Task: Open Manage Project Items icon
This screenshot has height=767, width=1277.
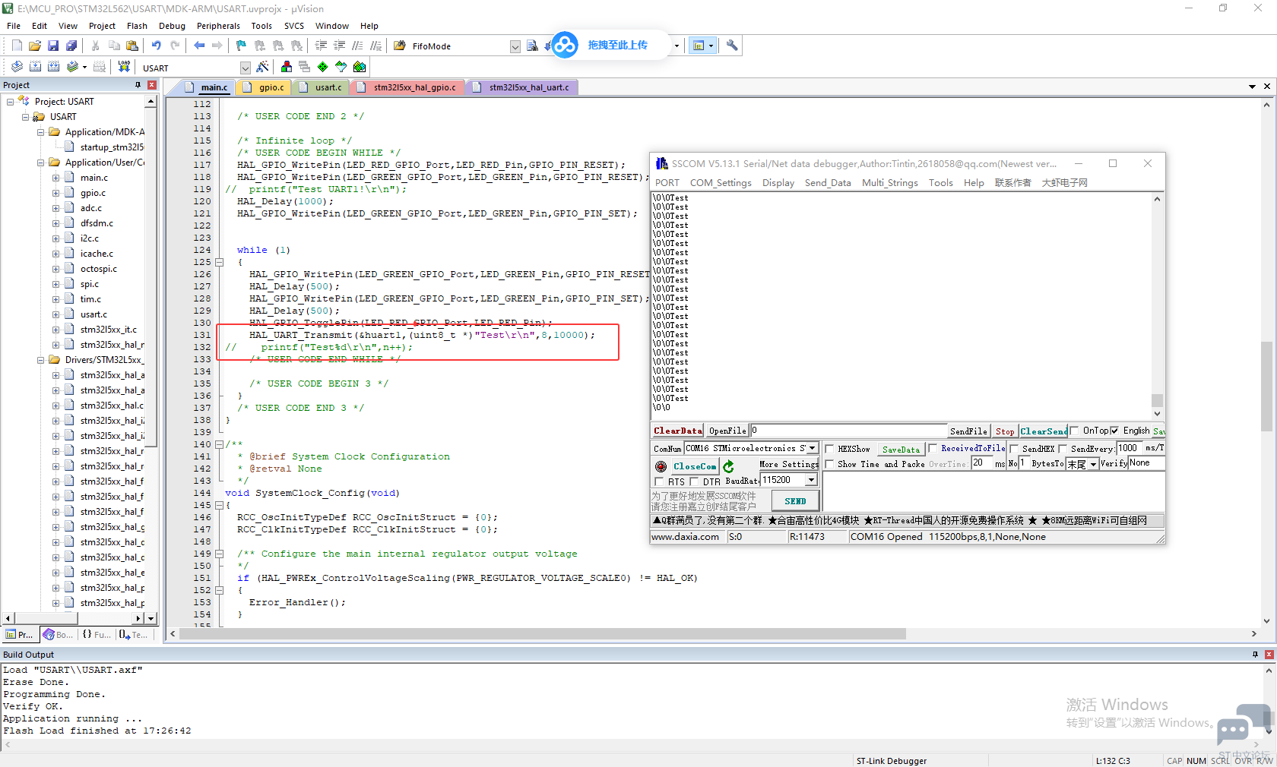Action: point(286,67)
